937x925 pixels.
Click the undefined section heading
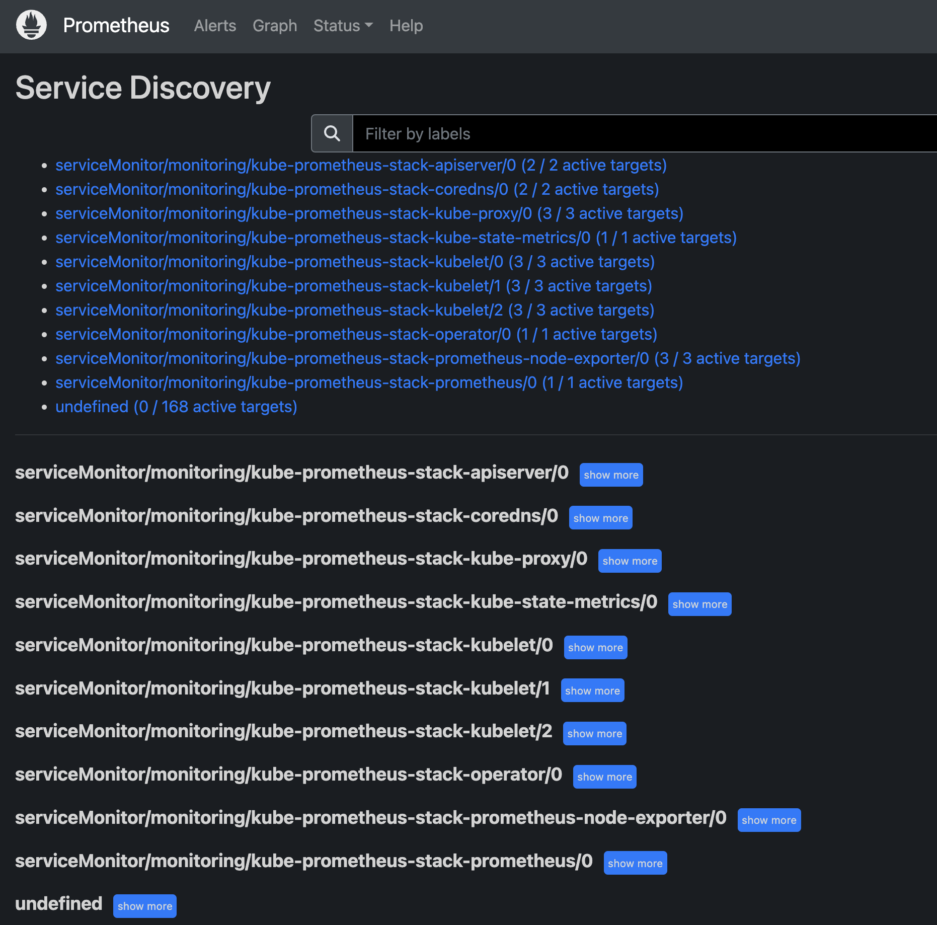[59, 904]
